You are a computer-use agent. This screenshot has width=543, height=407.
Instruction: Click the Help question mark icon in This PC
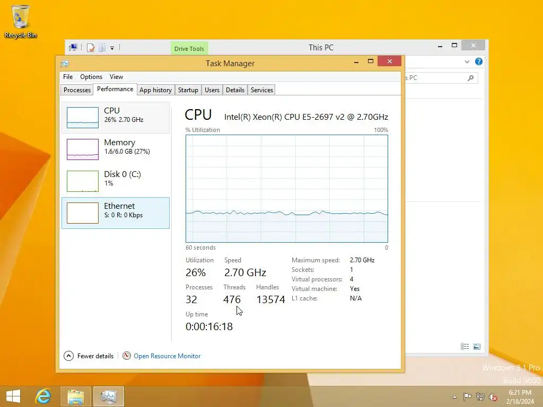479,61
